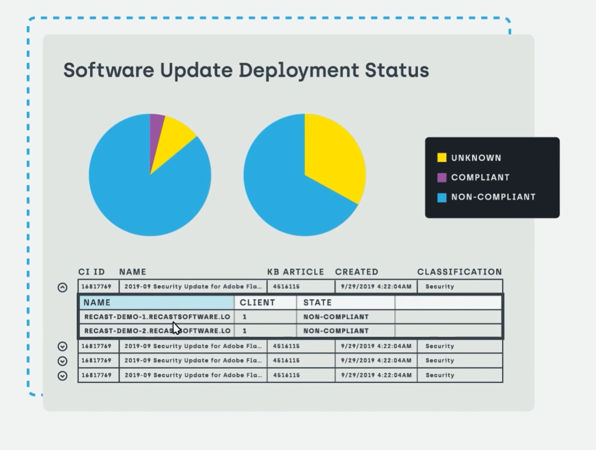Click the yellow Unknown legend swatch

(x=442, y=158)
